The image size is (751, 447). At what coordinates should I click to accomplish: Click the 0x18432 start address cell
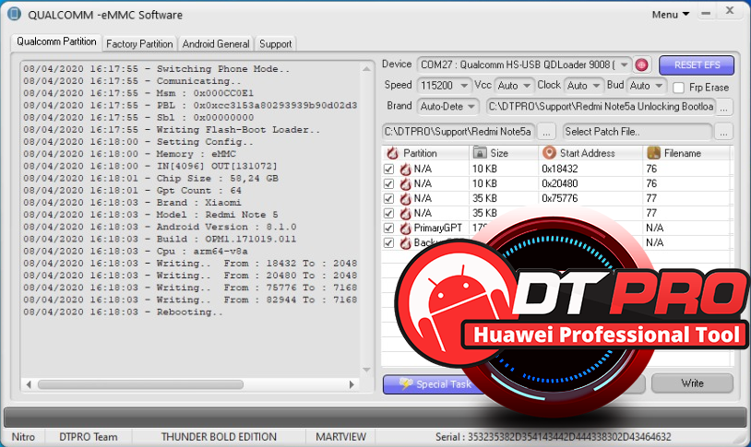(x=559, y=169)
